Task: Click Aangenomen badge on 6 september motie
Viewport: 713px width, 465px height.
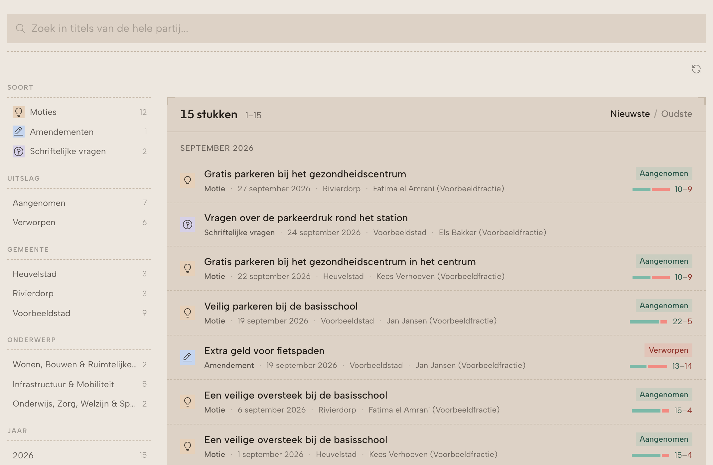Action: [x=664, y=395]
